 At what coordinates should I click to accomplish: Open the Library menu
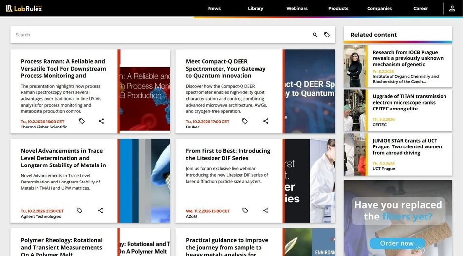click(256, 9)
